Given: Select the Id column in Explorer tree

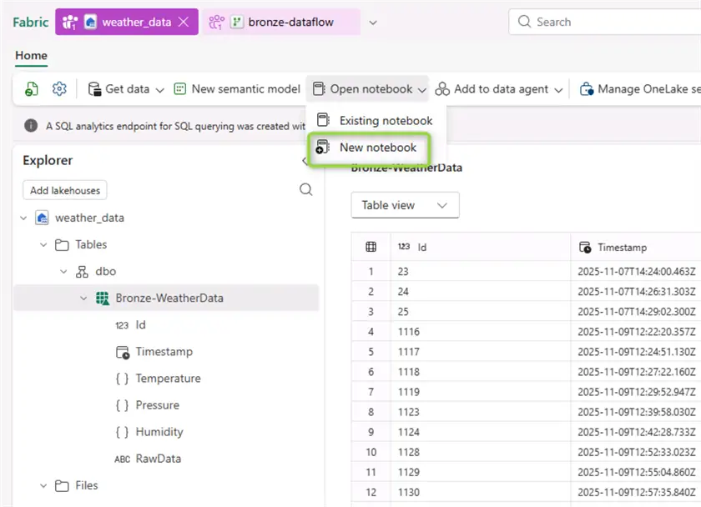Looking at the screenshot, I should pos(141,324).
